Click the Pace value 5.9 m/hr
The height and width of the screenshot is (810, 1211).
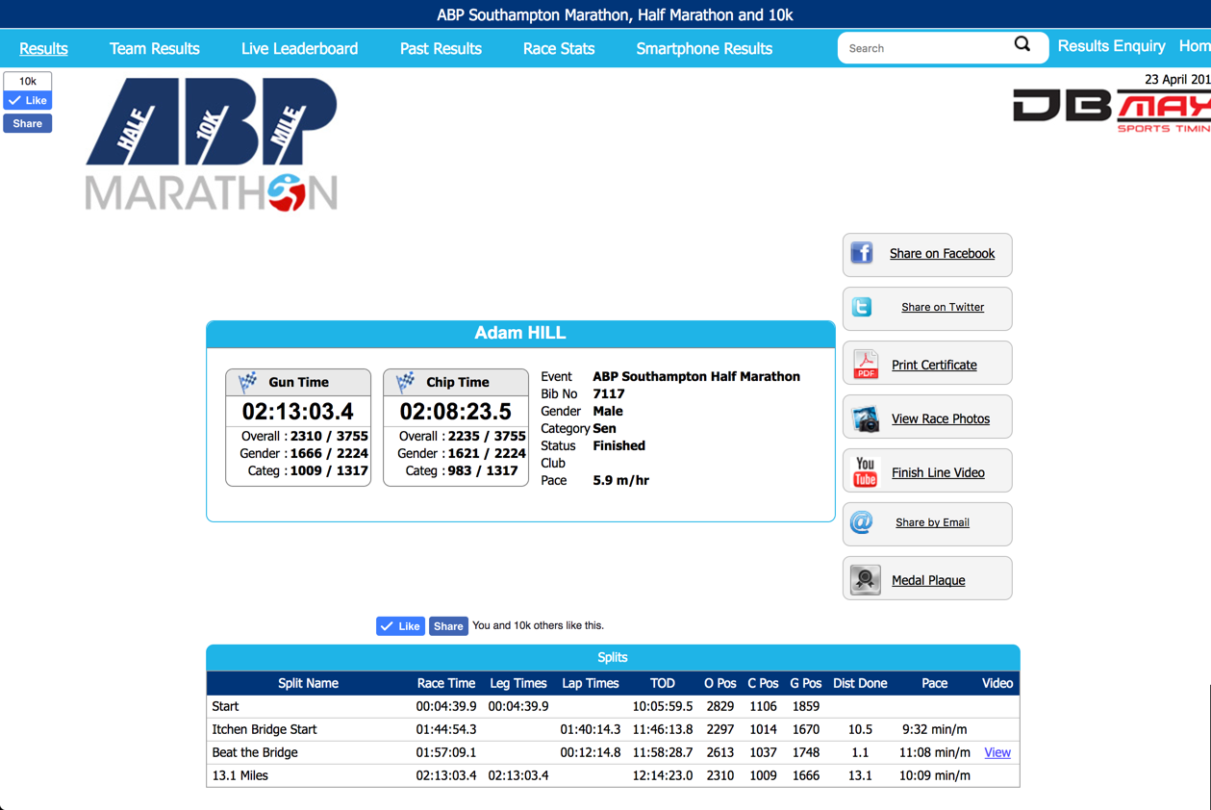[x=621, y=480]
